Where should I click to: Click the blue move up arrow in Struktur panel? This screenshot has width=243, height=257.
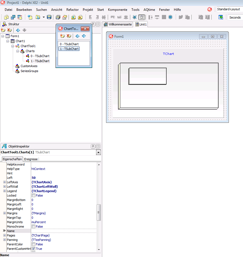pos(18,30)
